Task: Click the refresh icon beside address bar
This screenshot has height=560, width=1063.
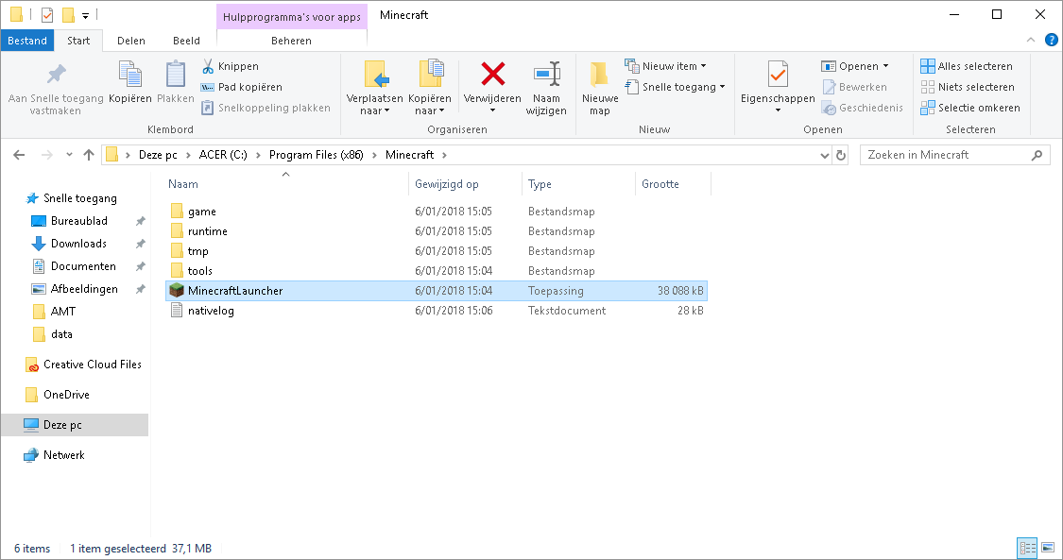Action: pyautogui.click(x=841, y=155)
